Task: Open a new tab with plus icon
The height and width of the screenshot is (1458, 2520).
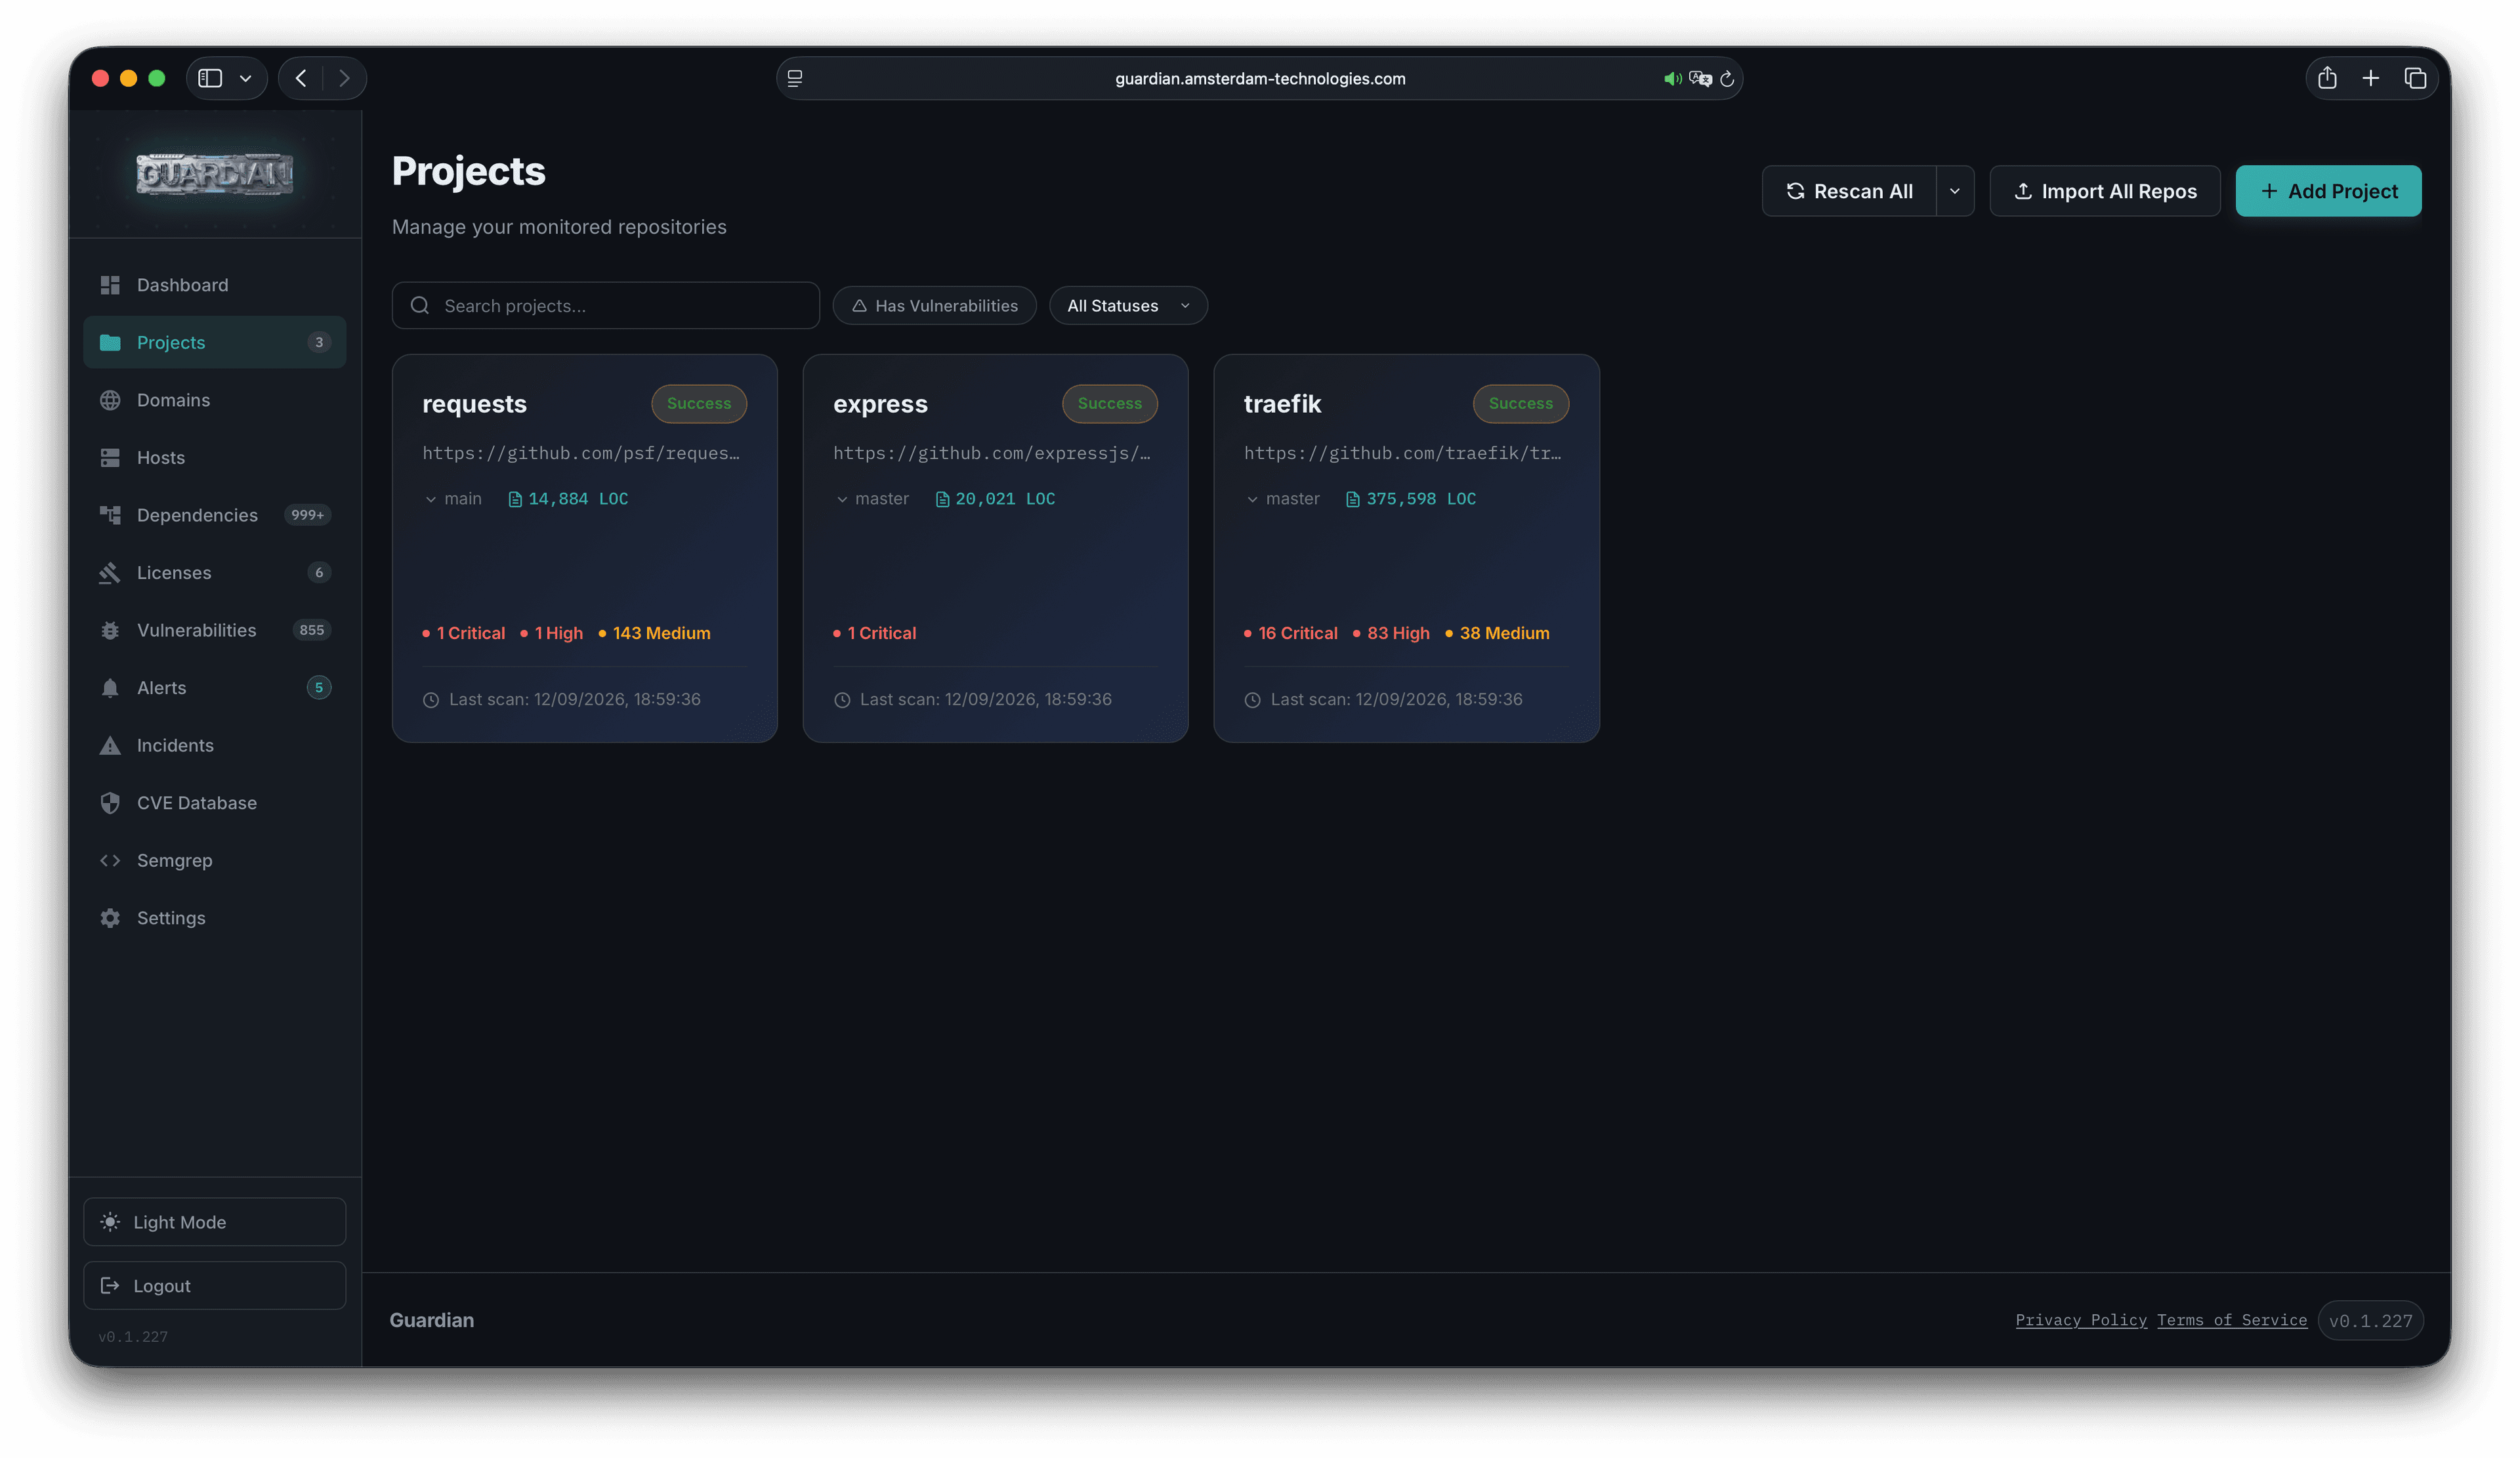Action: click(x=2371, y=78)
